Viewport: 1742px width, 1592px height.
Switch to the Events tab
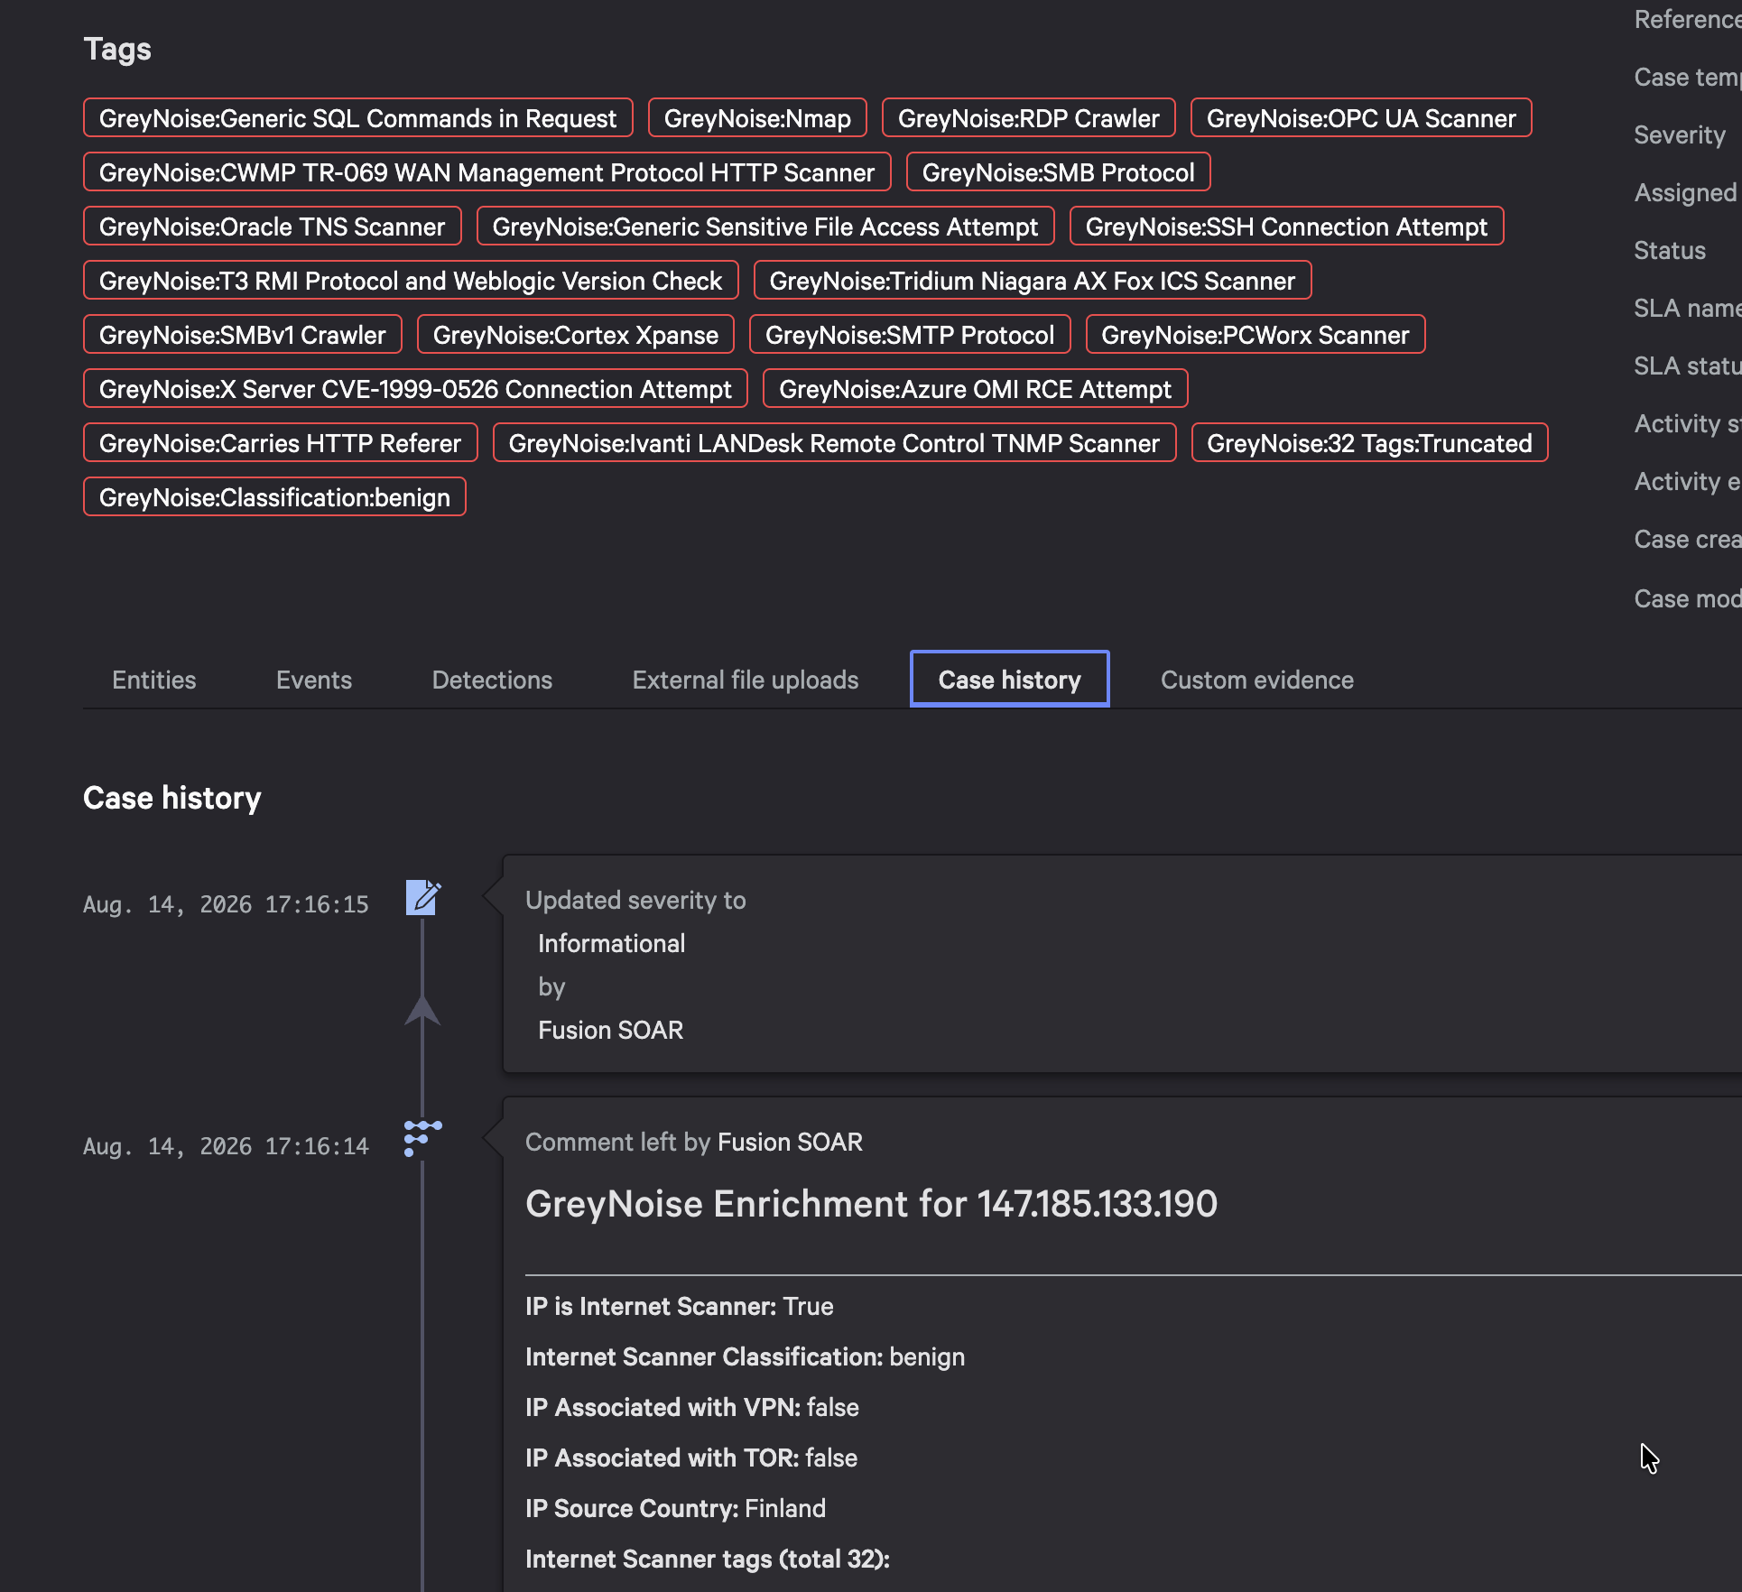pyautogui.click(x=314, y=680)
